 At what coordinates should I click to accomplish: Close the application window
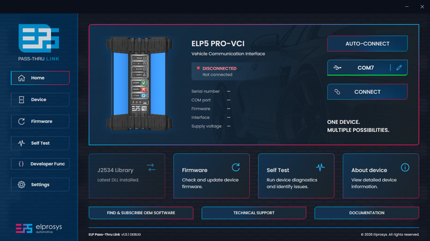click(x=422, y=7)
